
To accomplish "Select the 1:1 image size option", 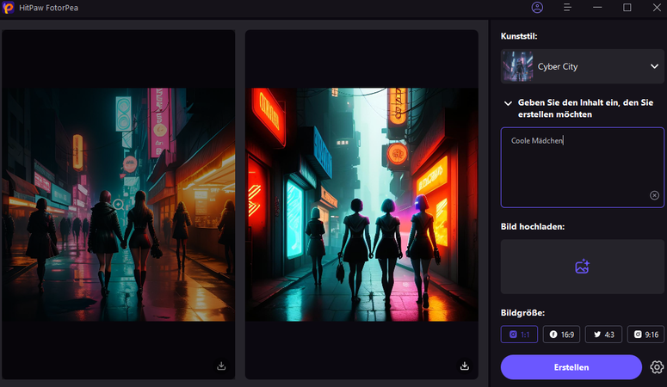I will pos(519,335).
